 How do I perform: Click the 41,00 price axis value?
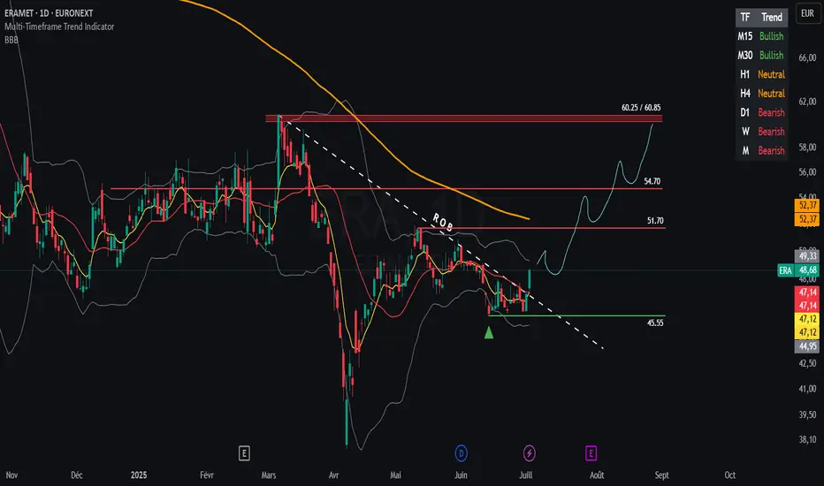tap(808, 390)
